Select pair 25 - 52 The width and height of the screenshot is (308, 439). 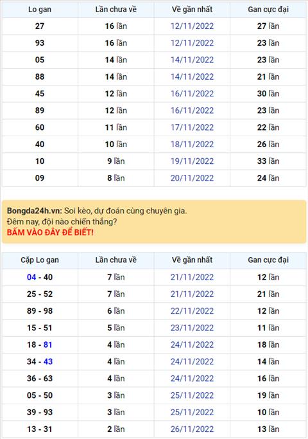pyautogui.click(x=40, y=294)
